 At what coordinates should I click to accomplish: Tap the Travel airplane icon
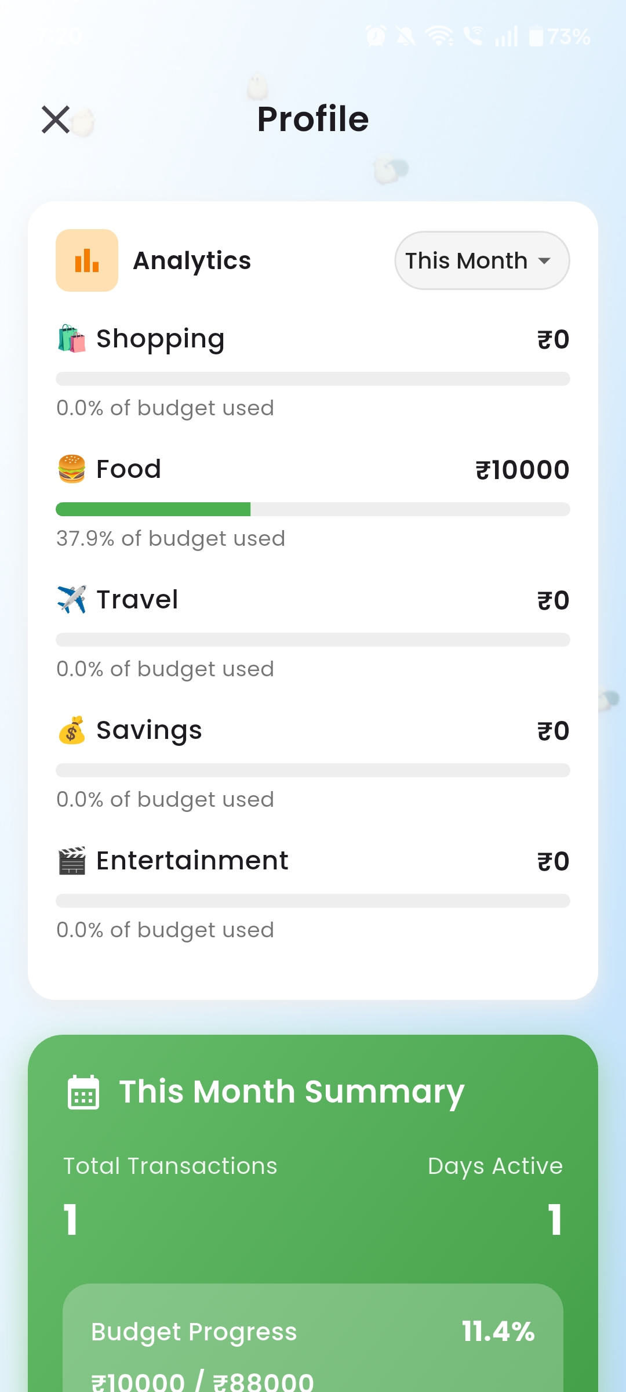(72, 600)
